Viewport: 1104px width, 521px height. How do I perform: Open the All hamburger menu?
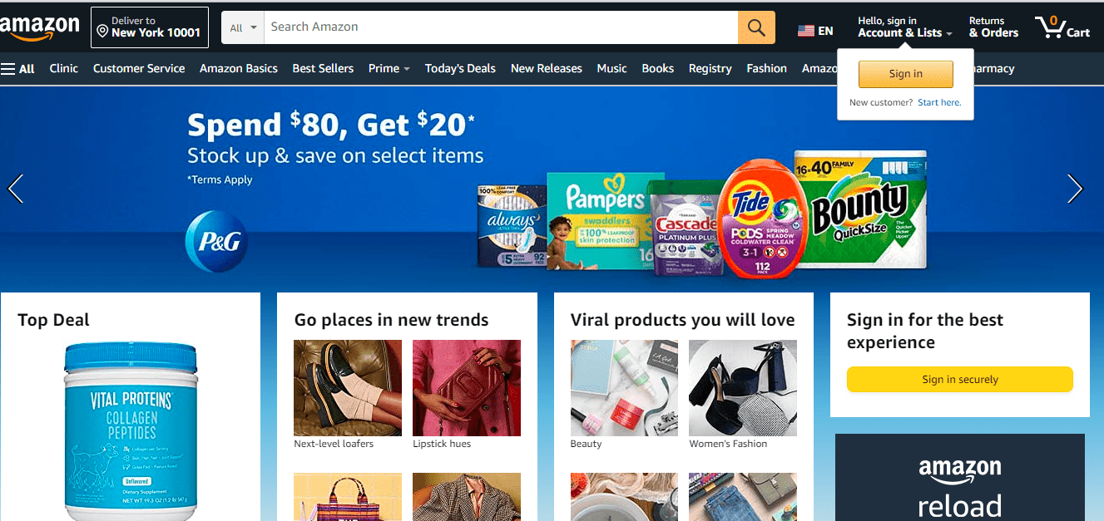17,69
